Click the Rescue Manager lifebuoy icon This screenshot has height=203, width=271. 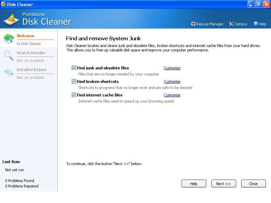193,24
